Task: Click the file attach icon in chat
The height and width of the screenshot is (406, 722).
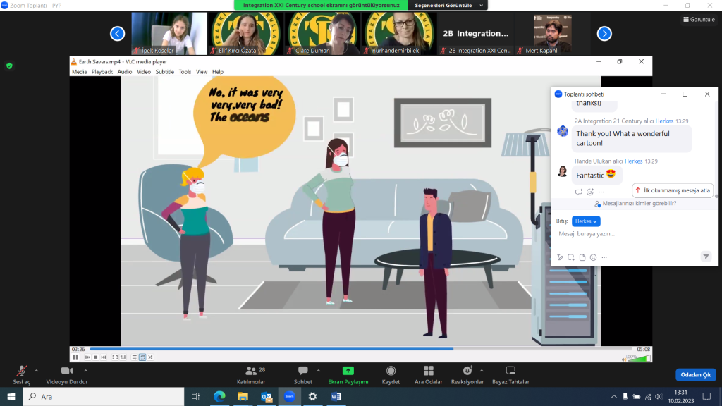Action: pos(582,257)
